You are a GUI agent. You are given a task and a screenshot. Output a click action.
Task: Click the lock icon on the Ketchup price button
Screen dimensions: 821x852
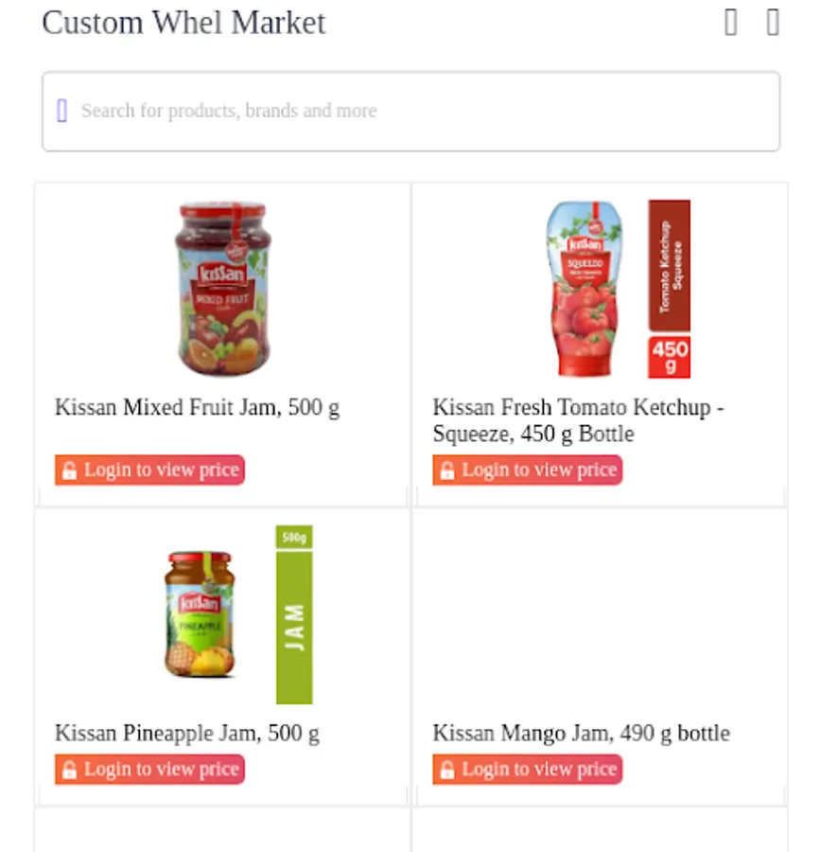(446, 470)
